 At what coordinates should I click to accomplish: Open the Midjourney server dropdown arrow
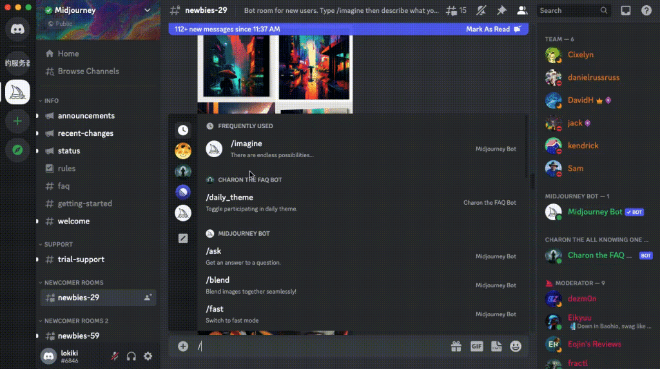[x=148, y=10]
